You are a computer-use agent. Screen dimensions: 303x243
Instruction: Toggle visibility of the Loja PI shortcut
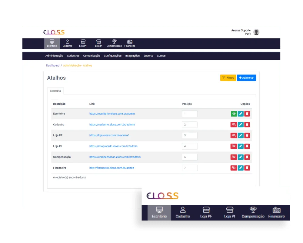click(x=234, y=146)
